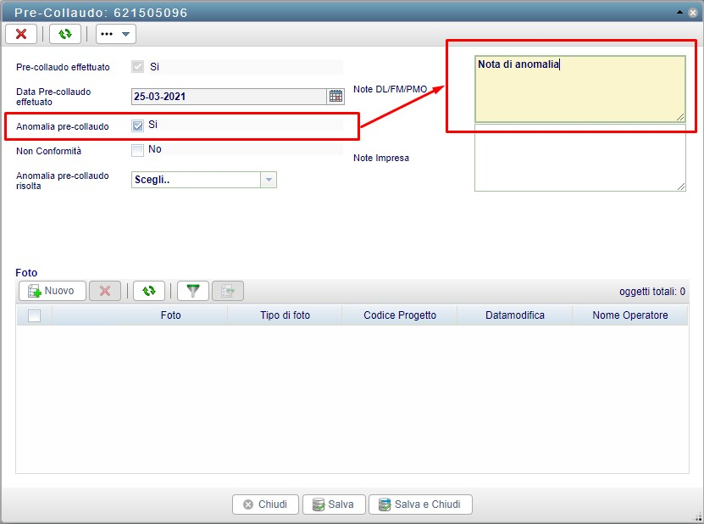
Task: Enable the Non Conformità checkbox
Action: pos(138,150)
